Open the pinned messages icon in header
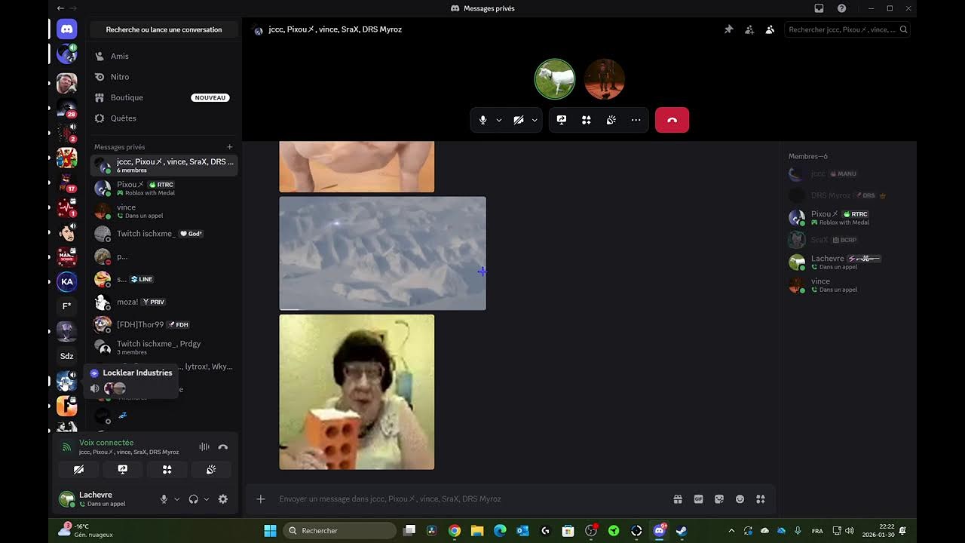 coord(728,29)
